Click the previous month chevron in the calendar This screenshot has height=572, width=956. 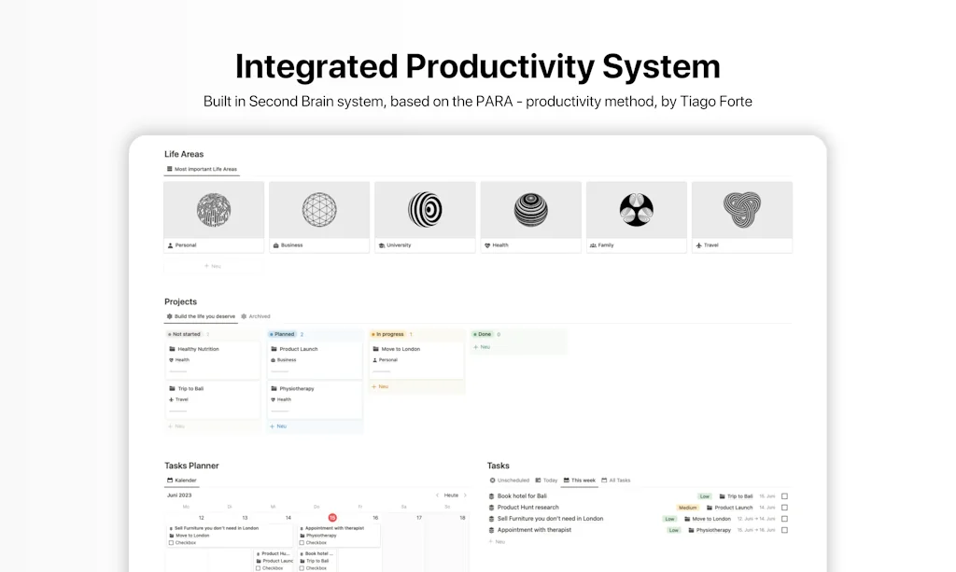click(437, 495)
